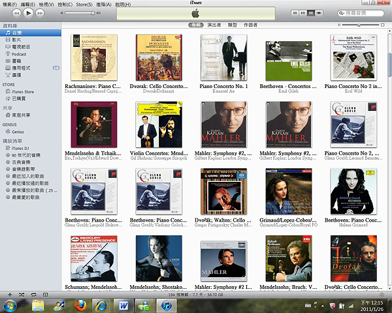This screenshot has width=392, height=313.
Task: Skip back with the Previous track button
Action: [x=16, y=13]
